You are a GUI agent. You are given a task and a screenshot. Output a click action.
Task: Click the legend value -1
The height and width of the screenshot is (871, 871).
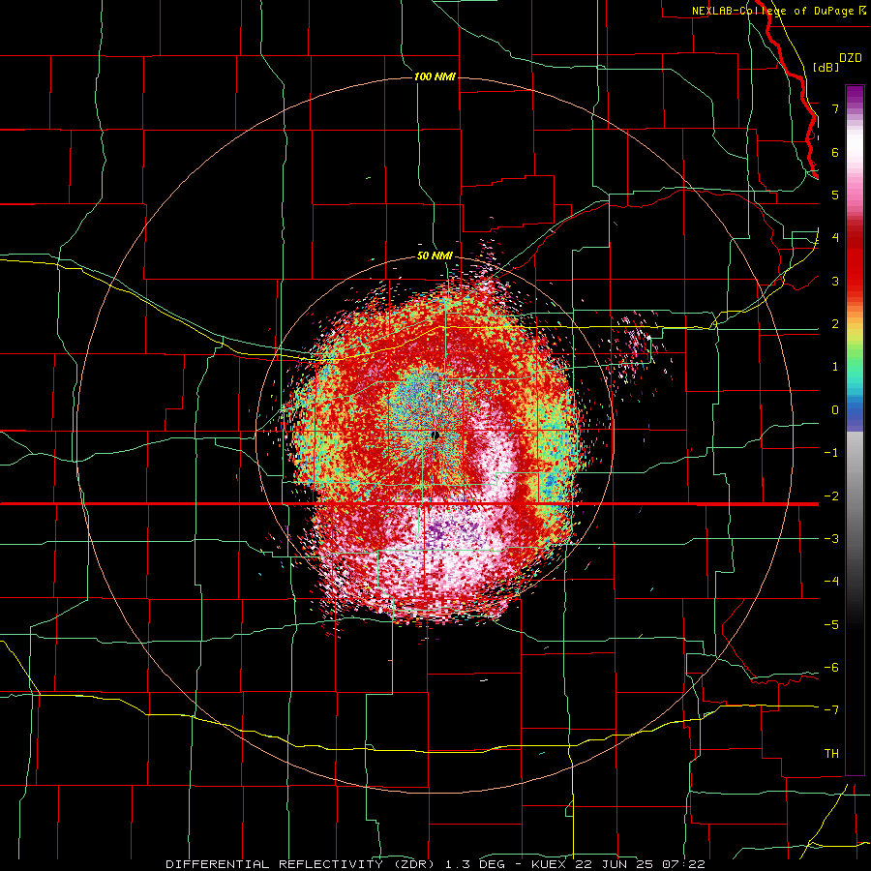(x=831, y=453)
